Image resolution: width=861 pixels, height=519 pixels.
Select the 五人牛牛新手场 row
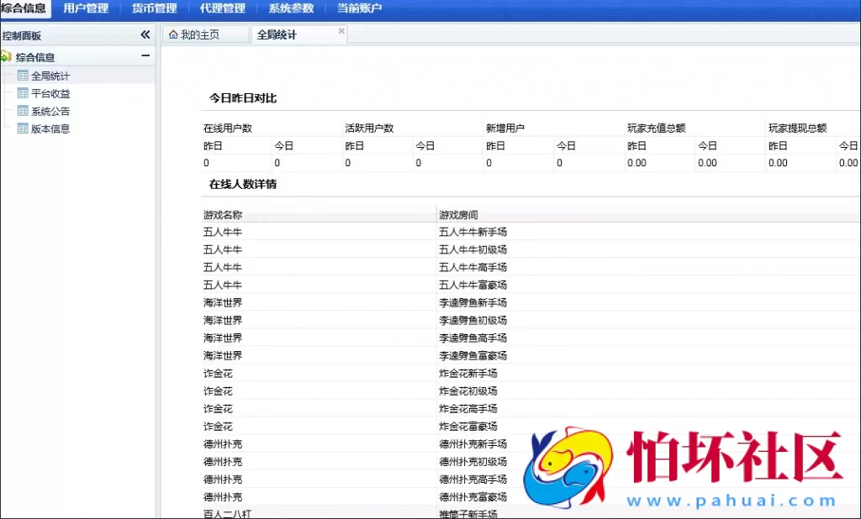point(473,231)
